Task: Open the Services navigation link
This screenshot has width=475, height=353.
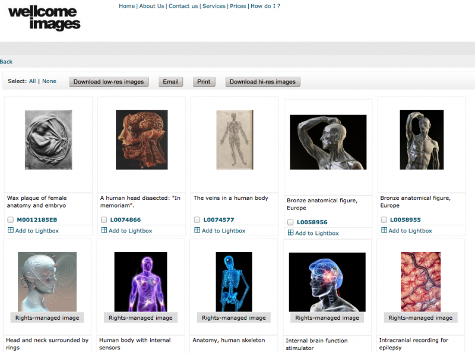Action: (x=214, y=6)
